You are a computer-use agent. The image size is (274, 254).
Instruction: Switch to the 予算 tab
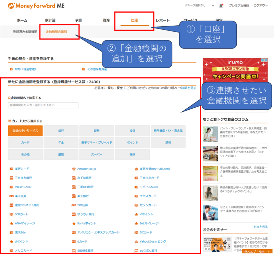pyautogui.click(x=78, y=21)
